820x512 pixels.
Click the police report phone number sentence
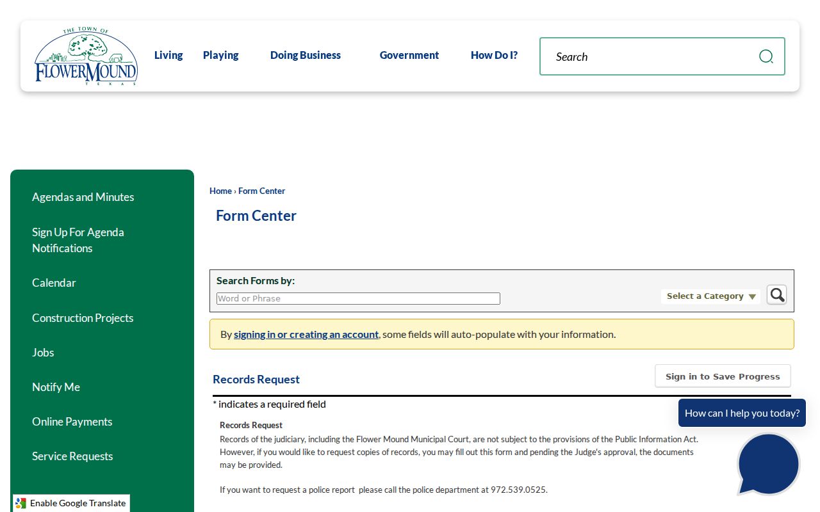tap(384, 490)
